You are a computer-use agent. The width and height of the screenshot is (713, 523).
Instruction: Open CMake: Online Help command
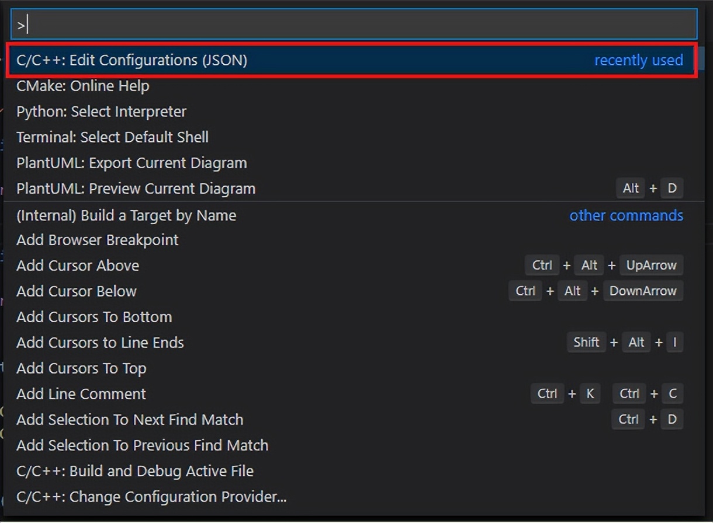tap(83, 86)
